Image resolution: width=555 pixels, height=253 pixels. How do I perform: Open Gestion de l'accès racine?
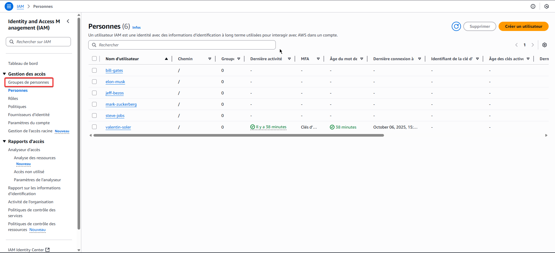point(30,131)
